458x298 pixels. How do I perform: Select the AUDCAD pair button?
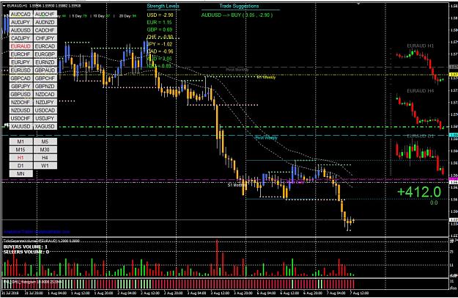point(21,15)
